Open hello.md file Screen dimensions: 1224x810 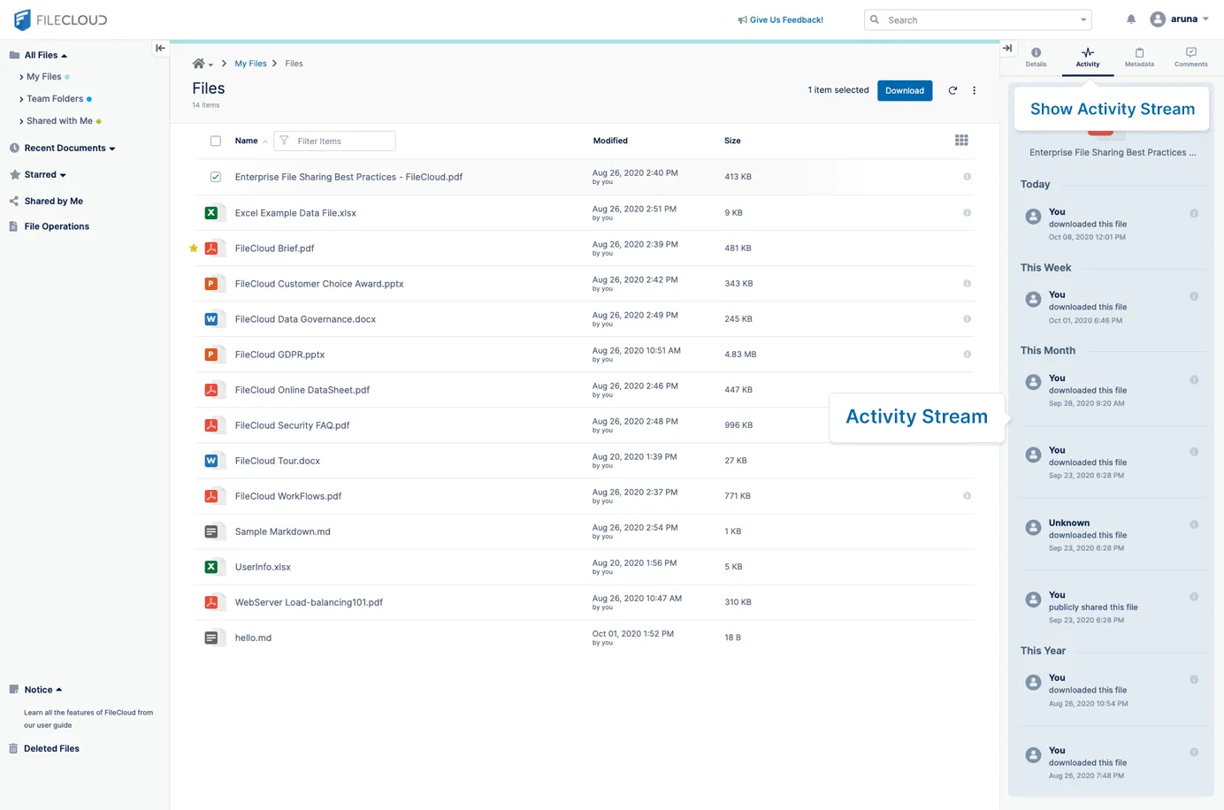coord(253,638)
